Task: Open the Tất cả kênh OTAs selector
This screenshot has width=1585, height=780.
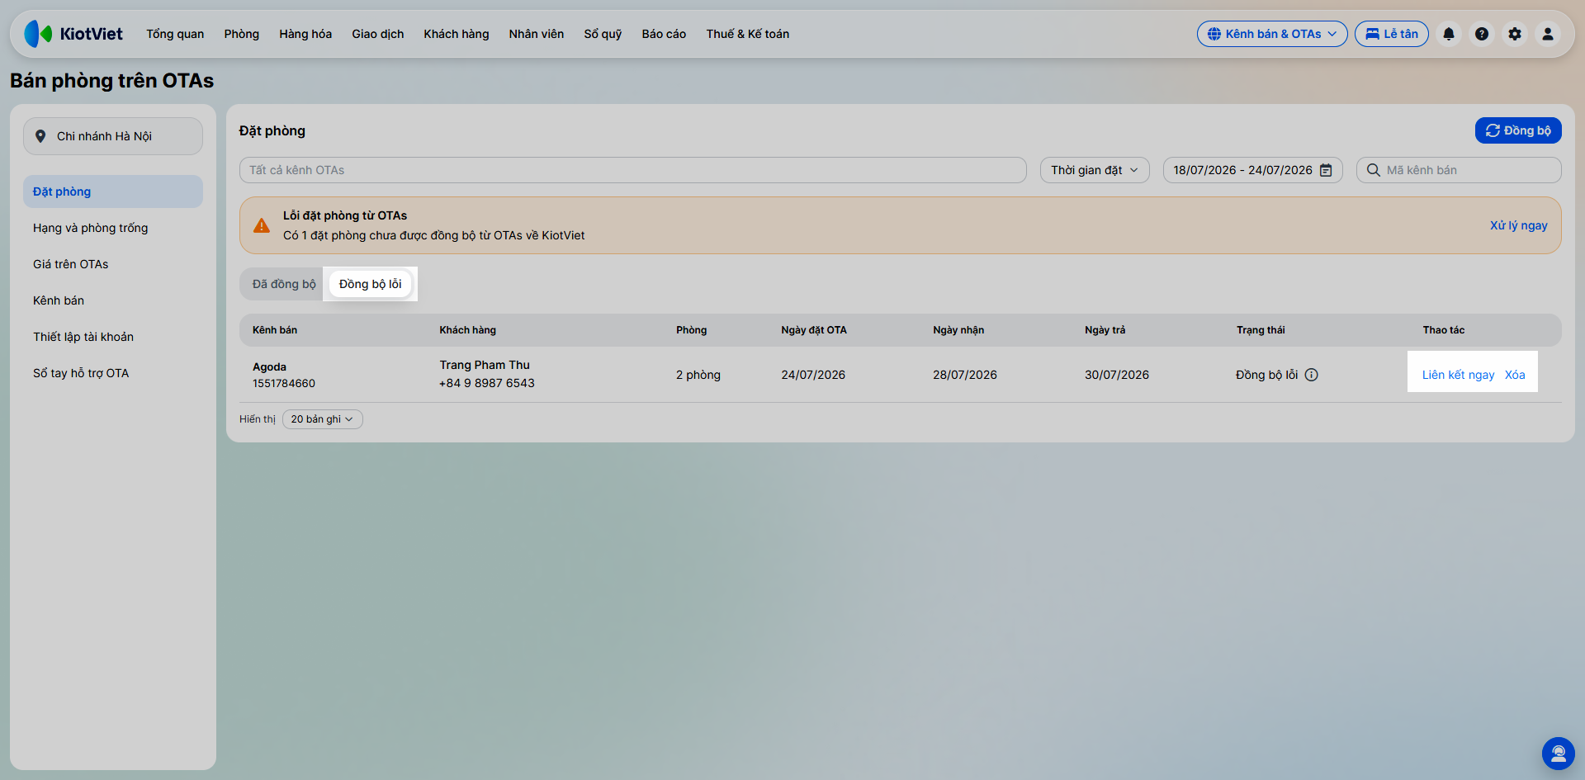Action: tap(633, 170)
